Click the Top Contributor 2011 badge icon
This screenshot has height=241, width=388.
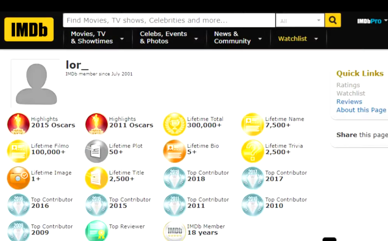(174, 204)
